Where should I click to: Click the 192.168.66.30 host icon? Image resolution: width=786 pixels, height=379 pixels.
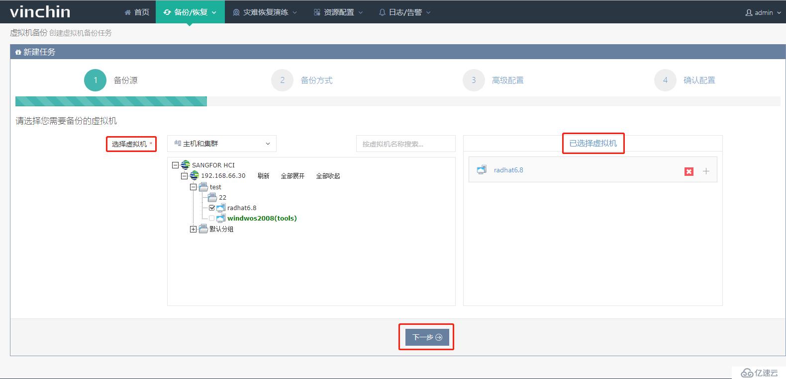(x=195, y=175)
